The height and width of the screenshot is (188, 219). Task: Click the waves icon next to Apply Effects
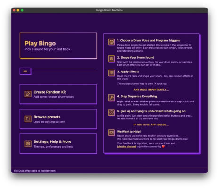112,73
